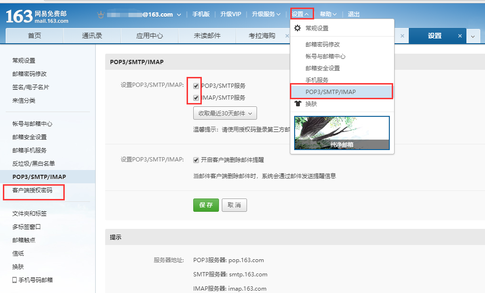Open 邮箱手机服务 in the sidebar

(x=30, y=151)
